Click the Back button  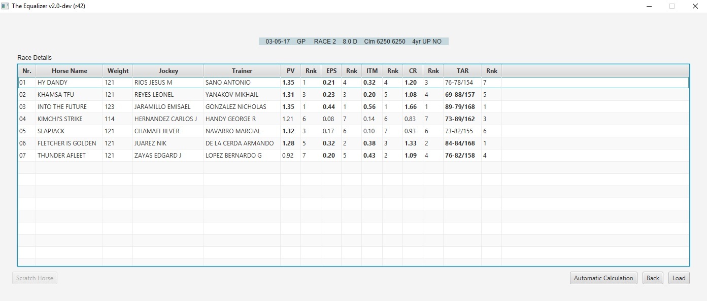[653, 278]
